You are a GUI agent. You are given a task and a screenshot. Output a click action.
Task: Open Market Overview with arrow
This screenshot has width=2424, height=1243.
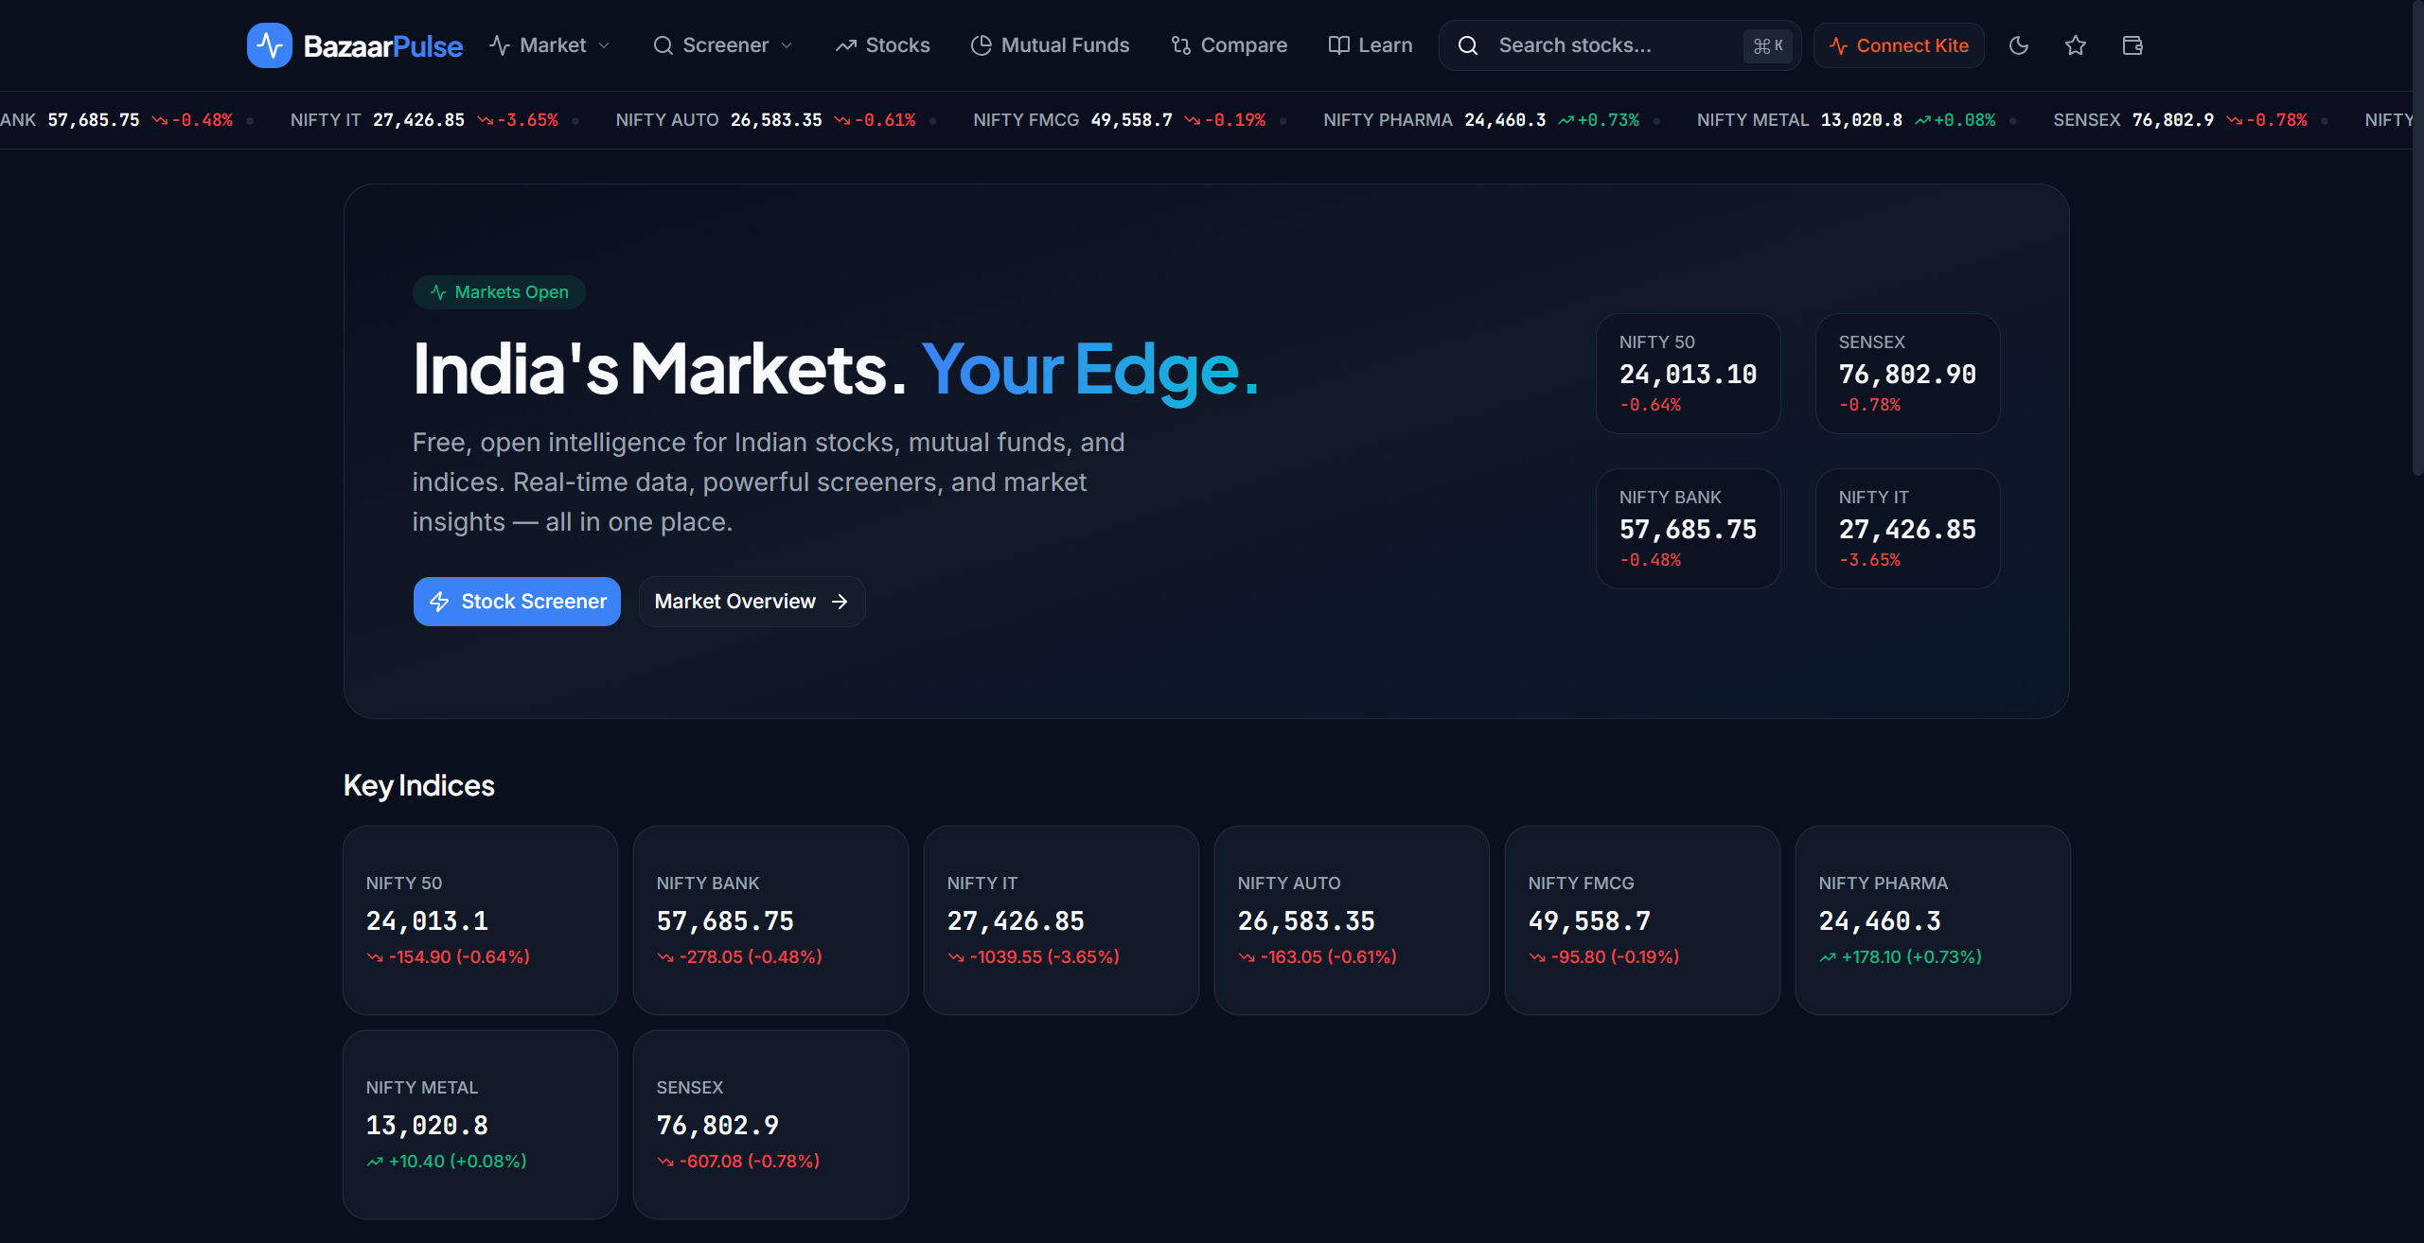click(752, 602)
